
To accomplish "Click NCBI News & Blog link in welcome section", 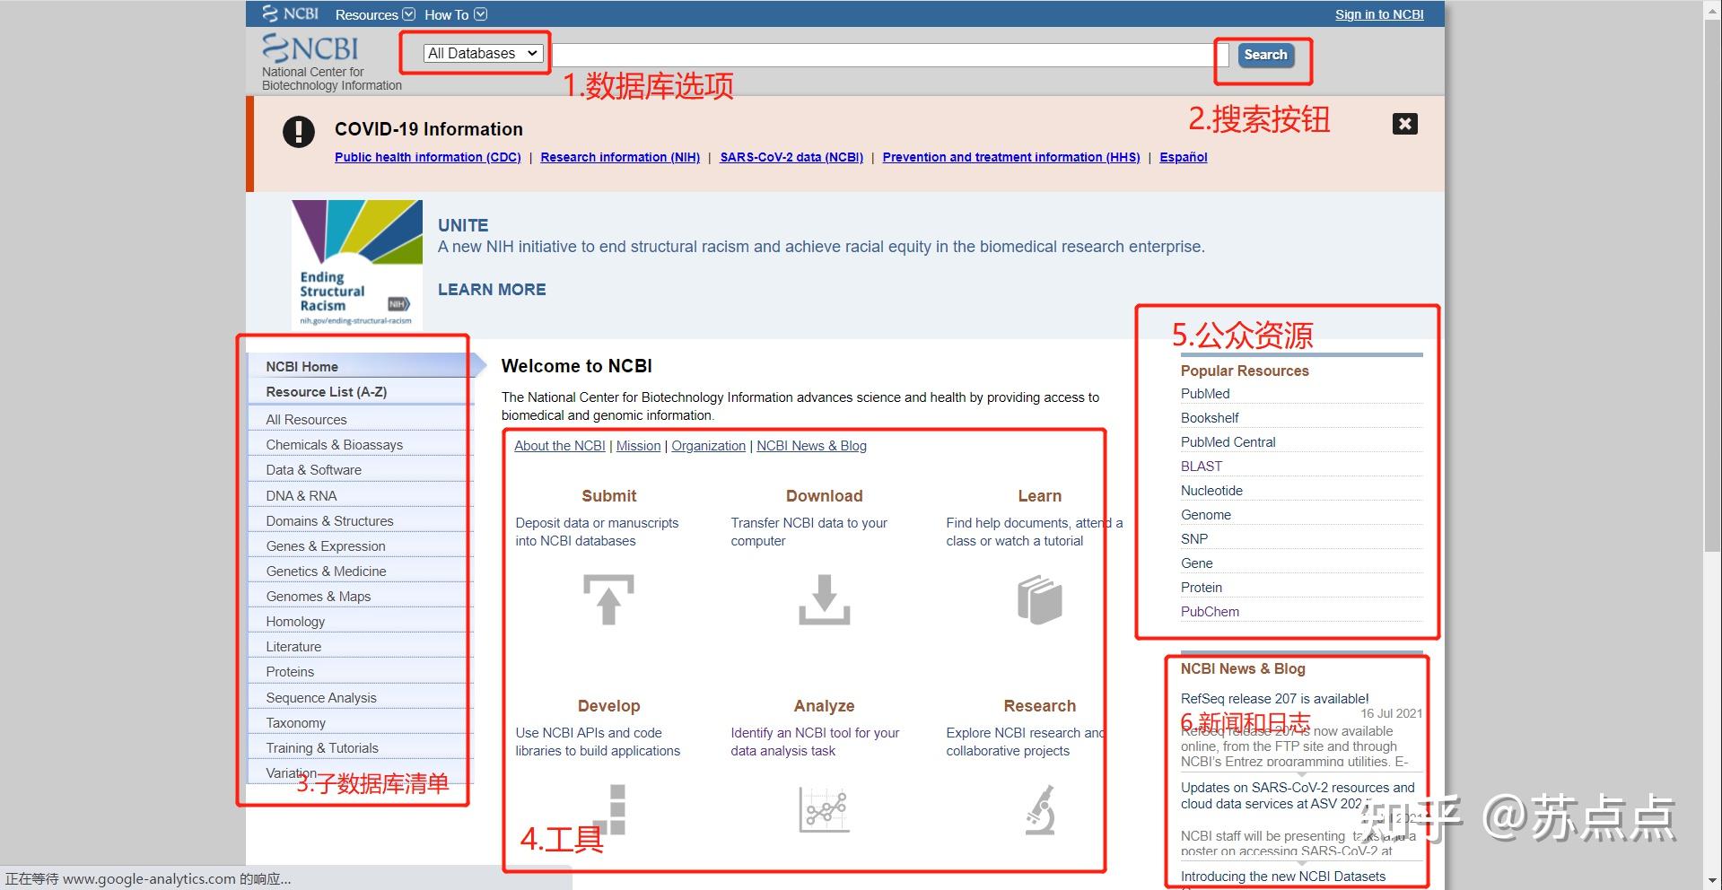I will tap(811, 446).
